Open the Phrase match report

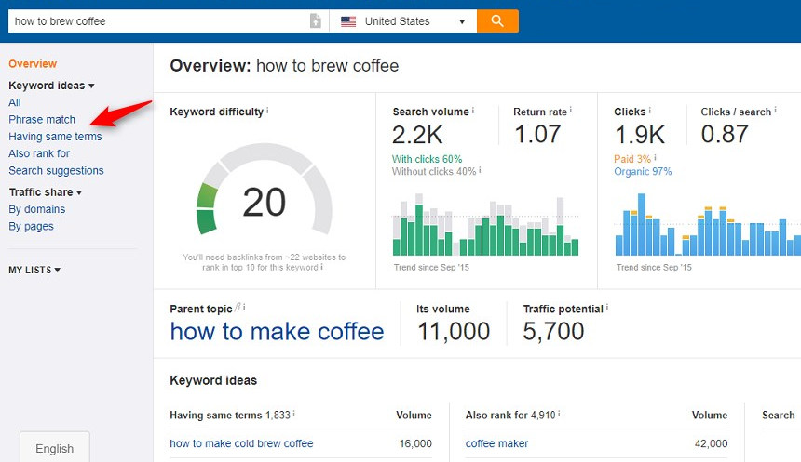42,119
